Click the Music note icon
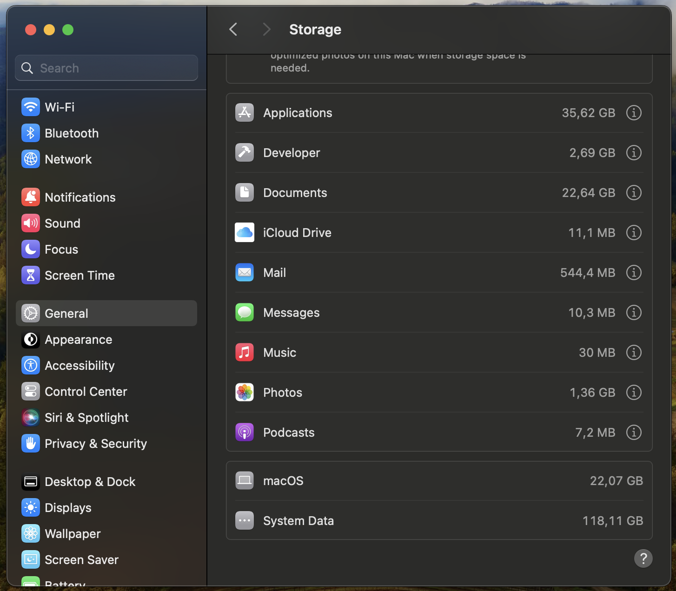Screen dimensions: 676x591 pos(245,352)
